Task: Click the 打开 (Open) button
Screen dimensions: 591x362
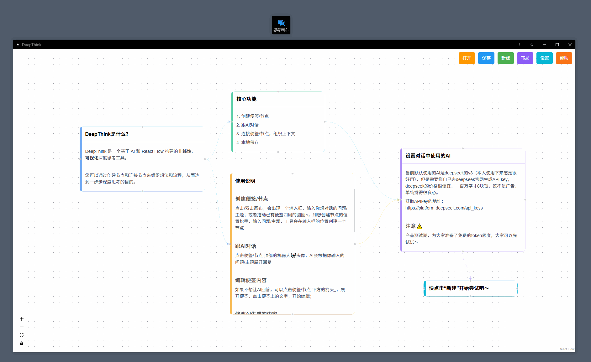Action: [x=467, y=58]
